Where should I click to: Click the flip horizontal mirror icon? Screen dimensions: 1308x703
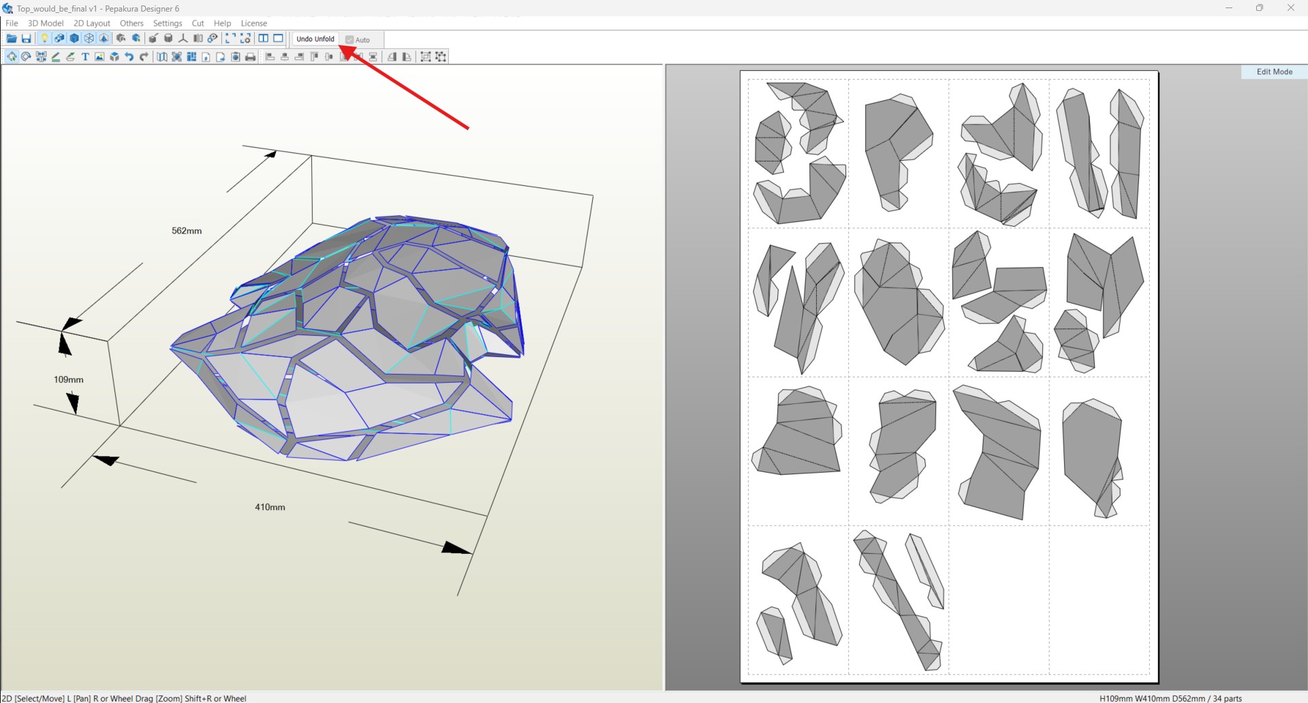click(392, 57)
